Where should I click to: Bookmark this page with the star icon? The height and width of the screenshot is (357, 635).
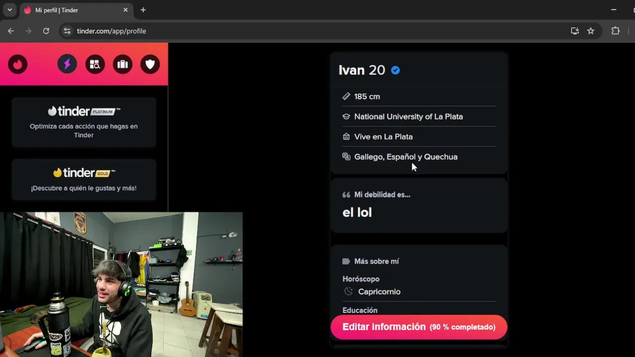point(591,31)
